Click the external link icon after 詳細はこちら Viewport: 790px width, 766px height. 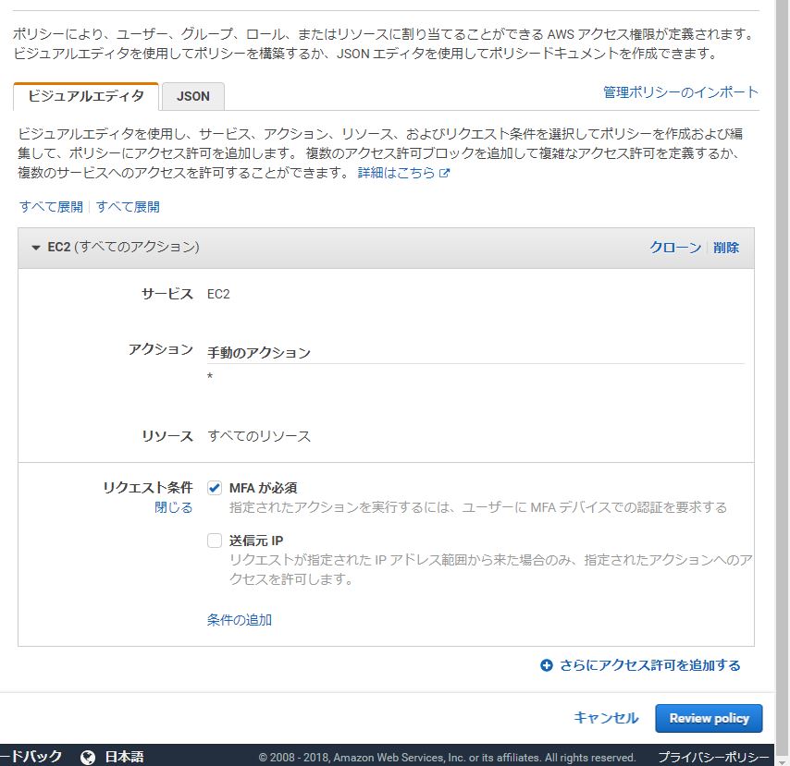[x=444, y=173]
